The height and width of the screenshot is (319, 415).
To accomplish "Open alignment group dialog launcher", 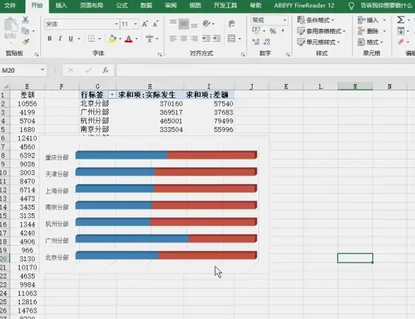I will pyautogui.click(x=243, y=54).
